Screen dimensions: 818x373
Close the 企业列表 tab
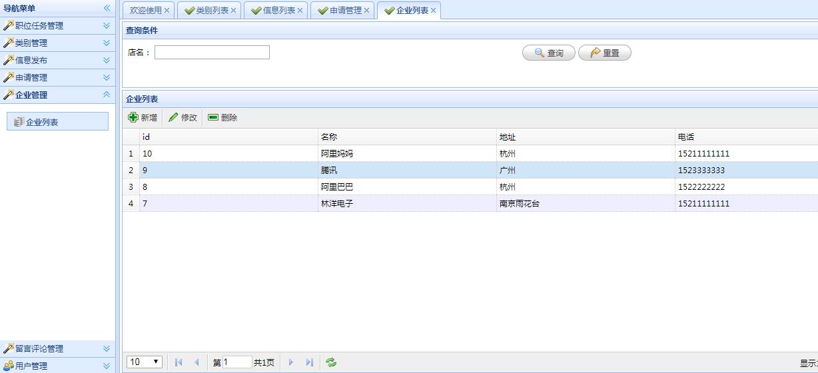pos(434,11)
